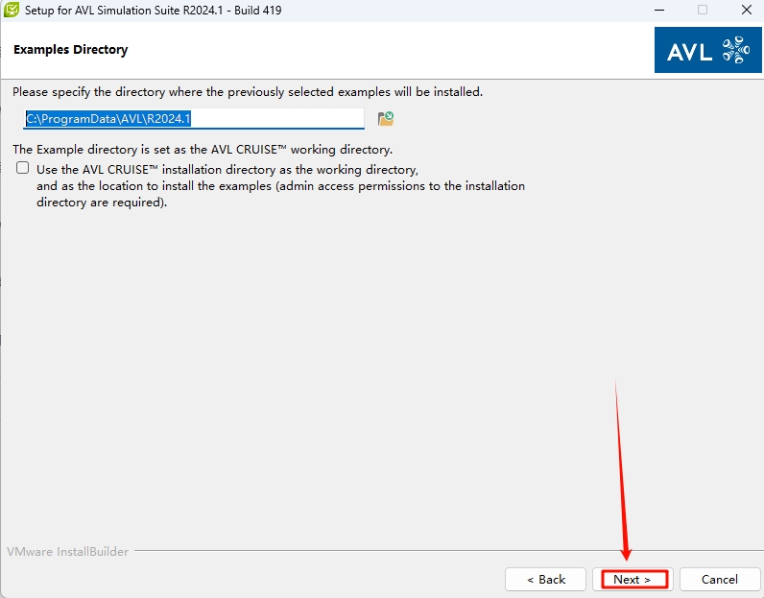Click the 'and as the location to install' line

[x=280, y=185]
